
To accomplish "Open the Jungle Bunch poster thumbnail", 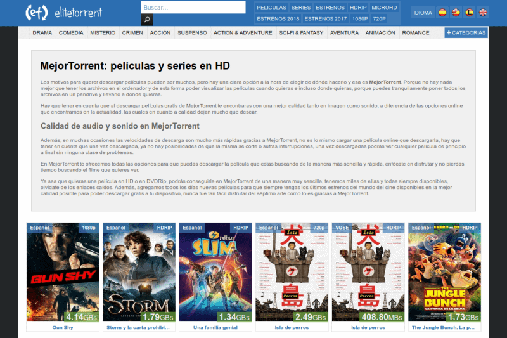I will 444,271.
